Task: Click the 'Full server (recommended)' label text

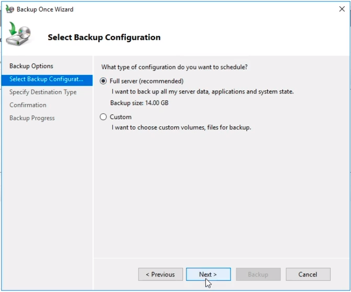Action: point(146,81)
